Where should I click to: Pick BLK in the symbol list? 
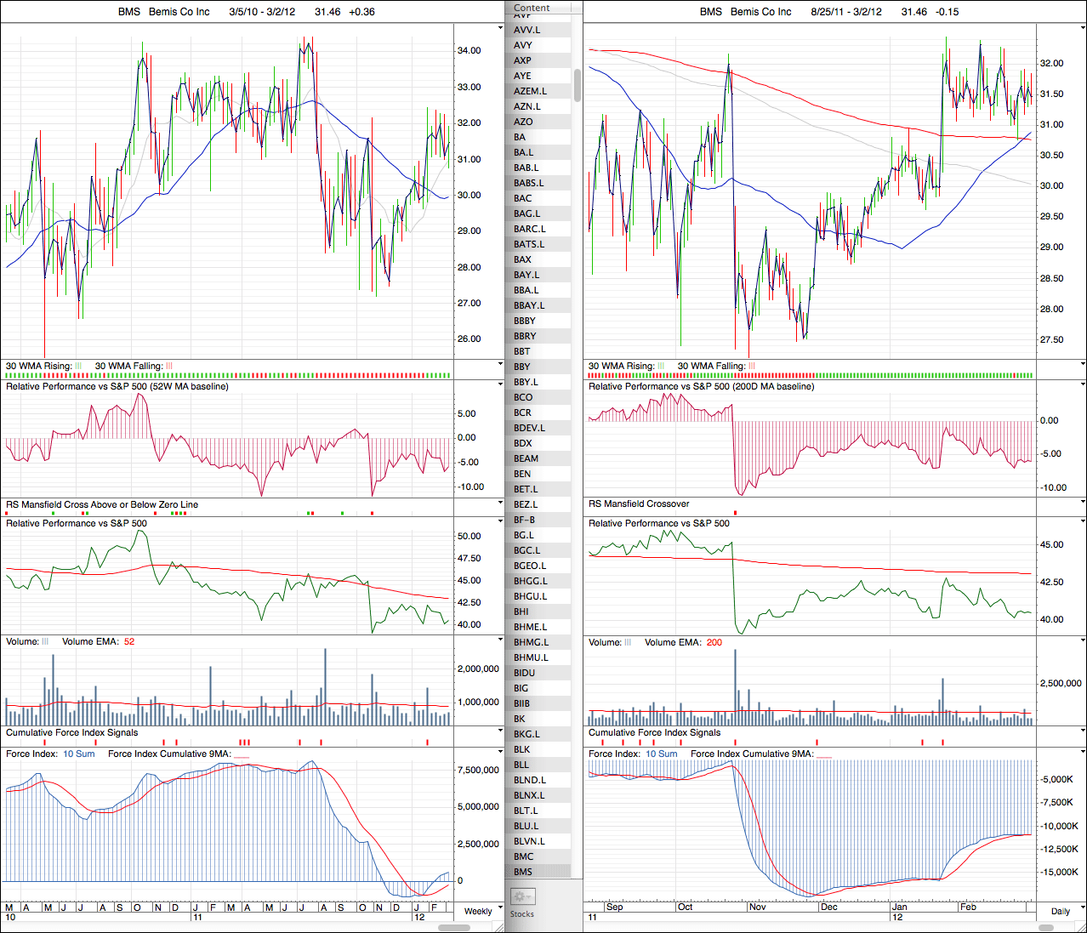click(522, 749)
